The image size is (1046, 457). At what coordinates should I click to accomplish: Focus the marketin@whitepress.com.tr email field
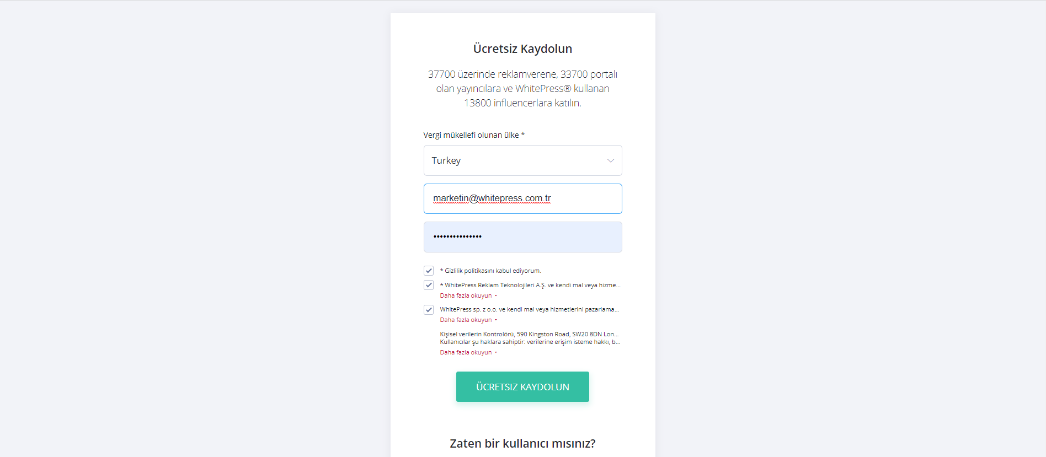pos(522,198)
